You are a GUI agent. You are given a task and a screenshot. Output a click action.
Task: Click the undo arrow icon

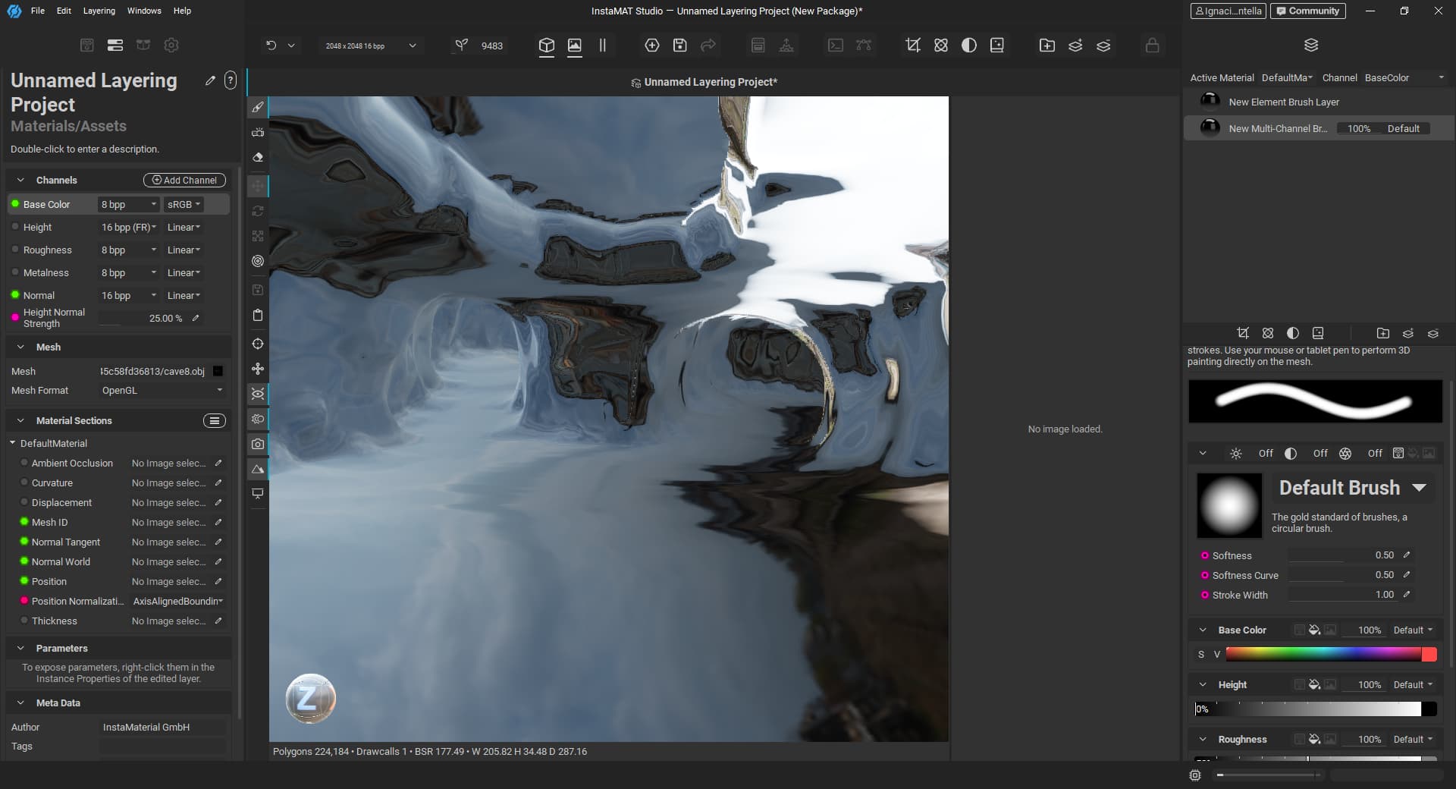click(x=271, y=46)
